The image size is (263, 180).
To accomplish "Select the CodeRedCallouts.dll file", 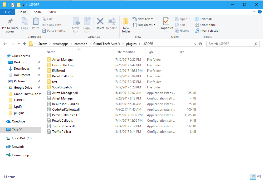I will tap(66, 110).
